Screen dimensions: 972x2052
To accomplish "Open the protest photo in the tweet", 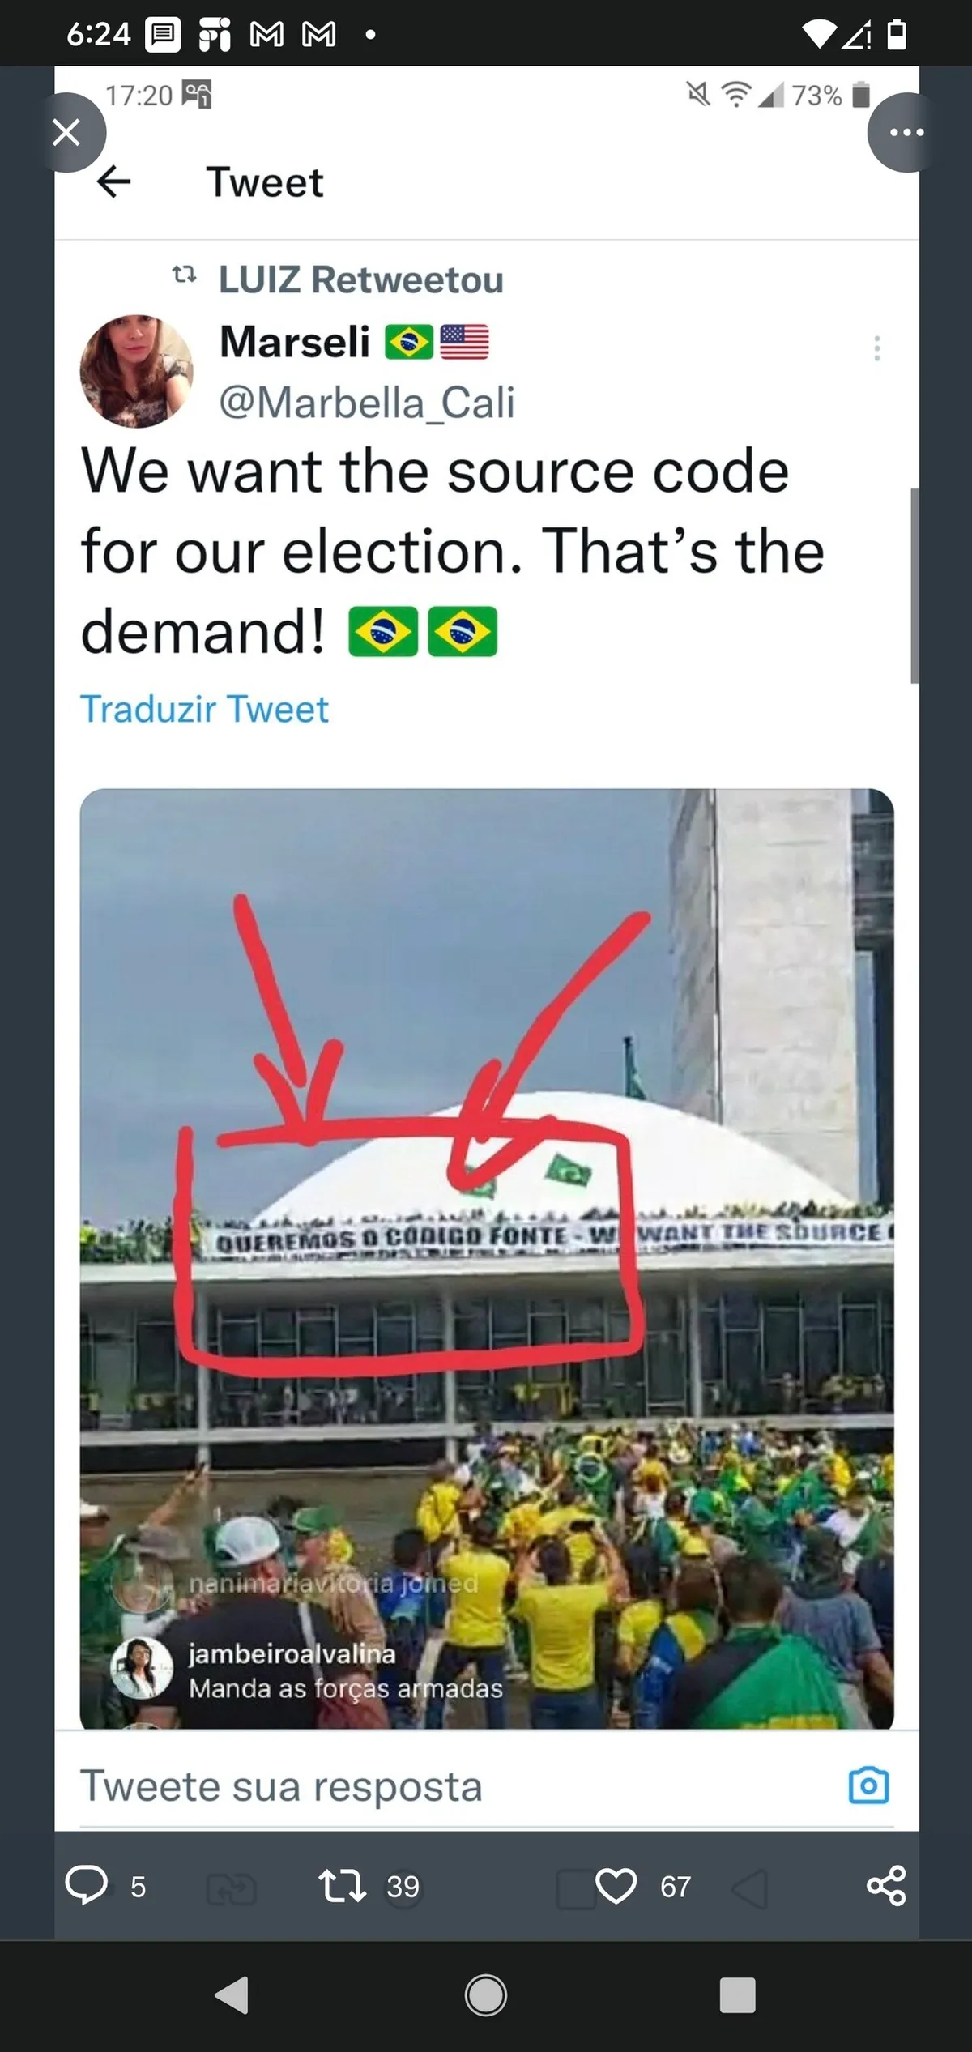I will tap(487, 1258).
